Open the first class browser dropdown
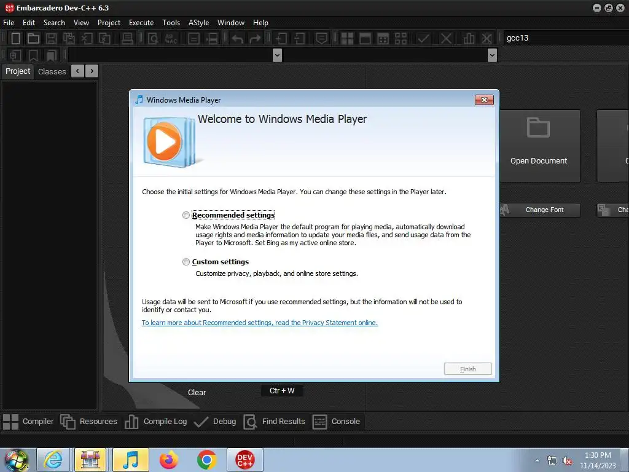629x472 pixels. click(277, 55)
